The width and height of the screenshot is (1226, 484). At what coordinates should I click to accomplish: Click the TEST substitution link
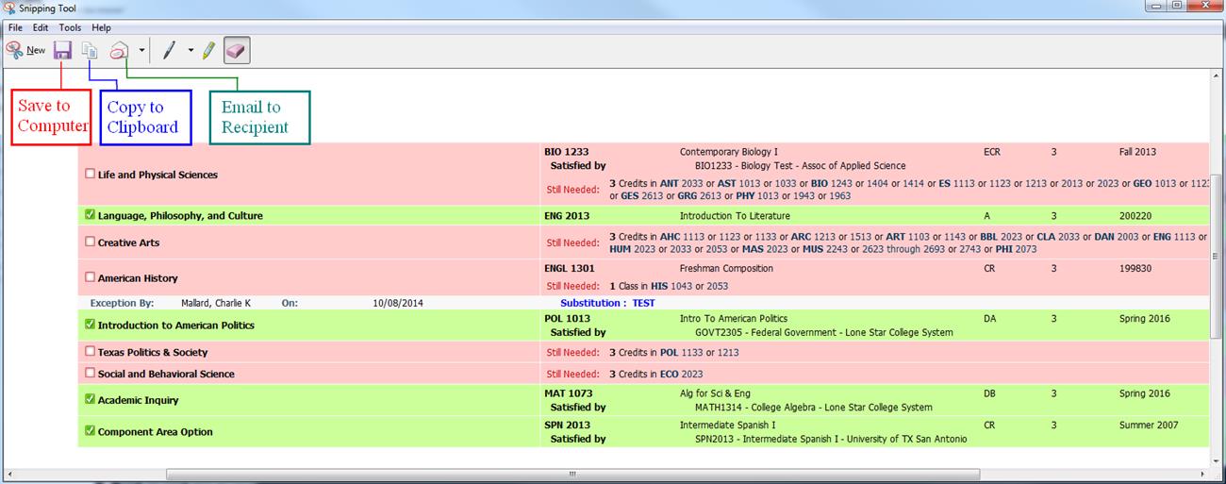point(643,303)
